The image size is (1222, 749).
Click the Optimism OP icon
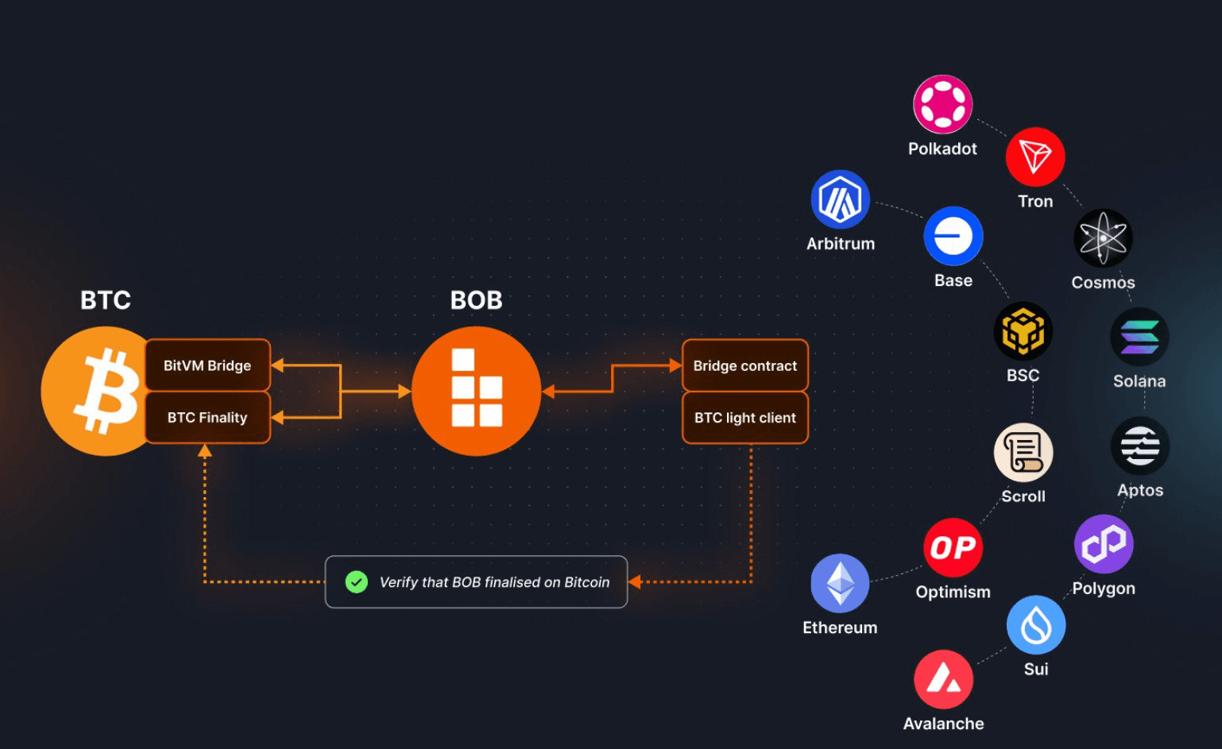click(x=953, y=547)
